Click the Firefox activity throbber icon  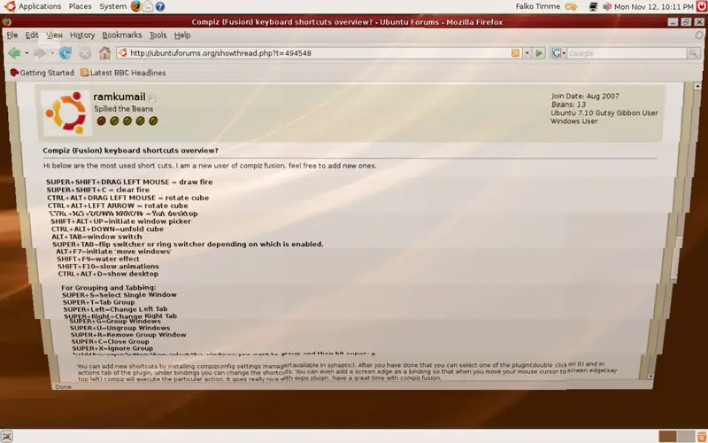point(699,35)
